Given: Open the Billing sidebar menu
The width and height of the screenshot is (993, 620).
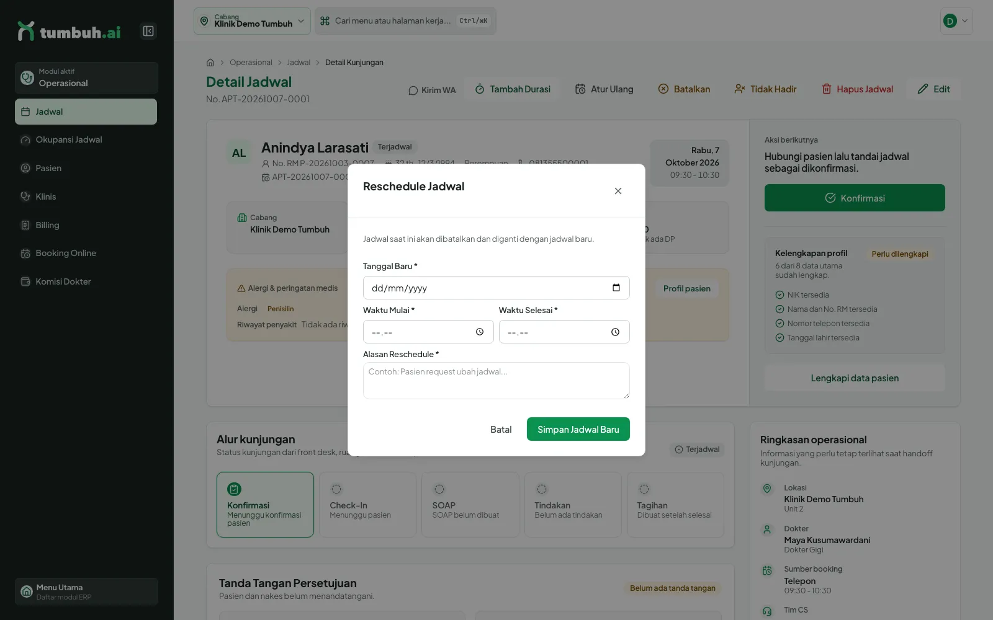Looking at the screenshot, I should (86, 225).
